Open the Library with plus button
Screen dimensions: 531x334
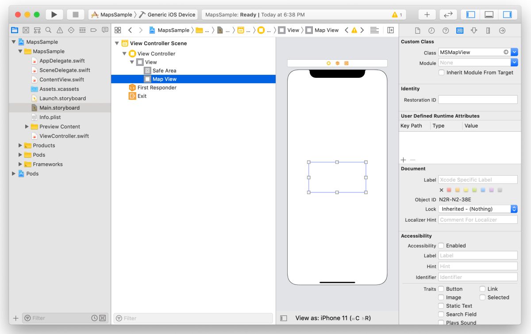point(427,15)
